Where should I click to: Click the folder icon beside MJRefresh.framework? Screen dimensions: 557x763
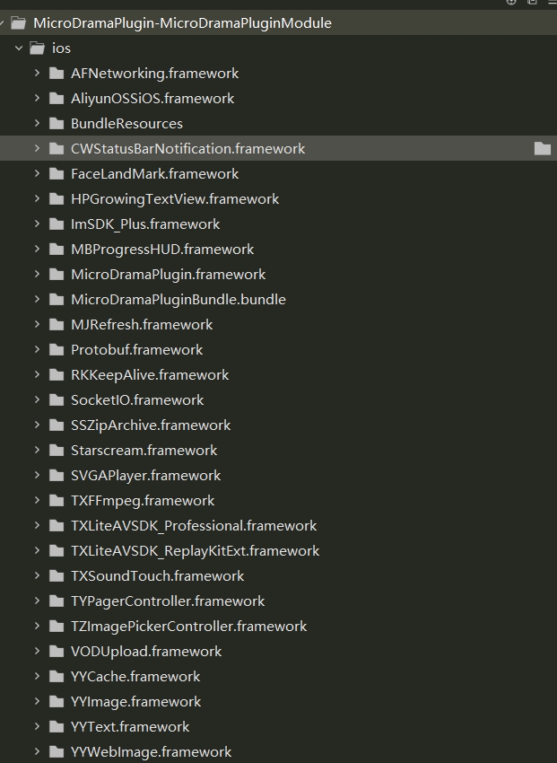(57, 325)
